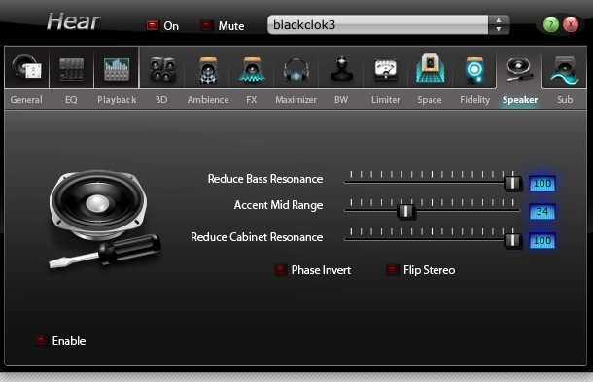The height and width of the screenshot is (382, 593).
Task: Switch to the FX tab label
Action: tap(252, 100)
